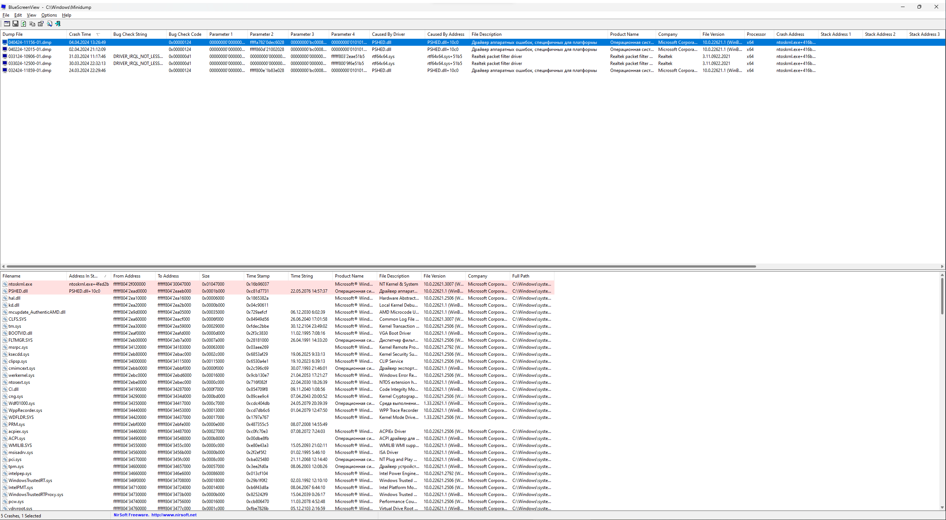Sort lower pane by Full Path header
The width and height of the screenshot is (946, 520).
532,276
